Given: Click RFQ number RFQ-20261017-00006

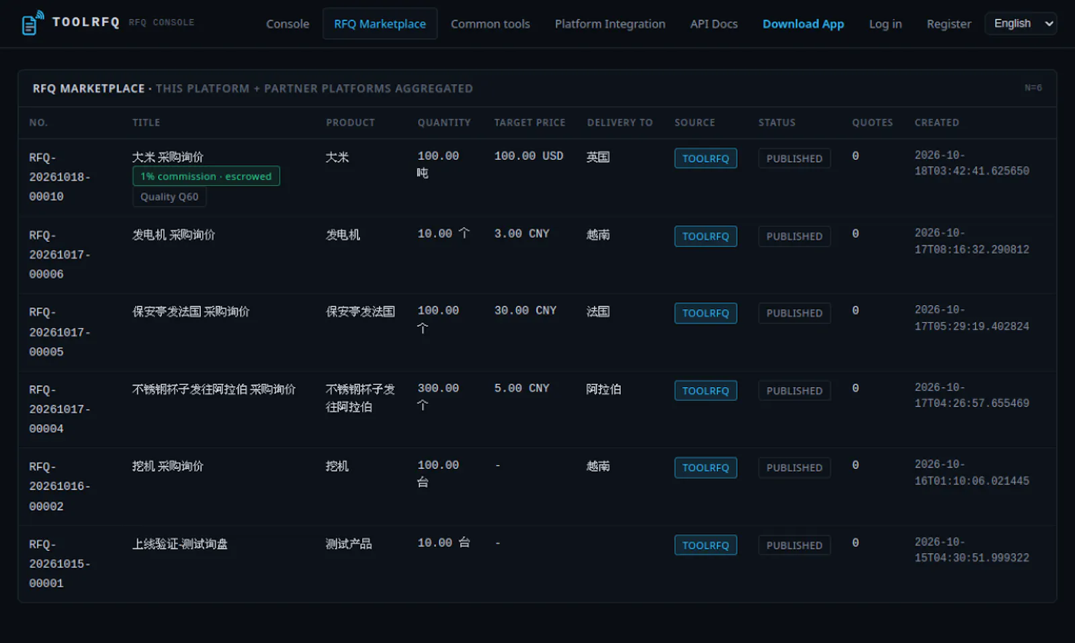Looking at the screenshot, I should 59,255.
